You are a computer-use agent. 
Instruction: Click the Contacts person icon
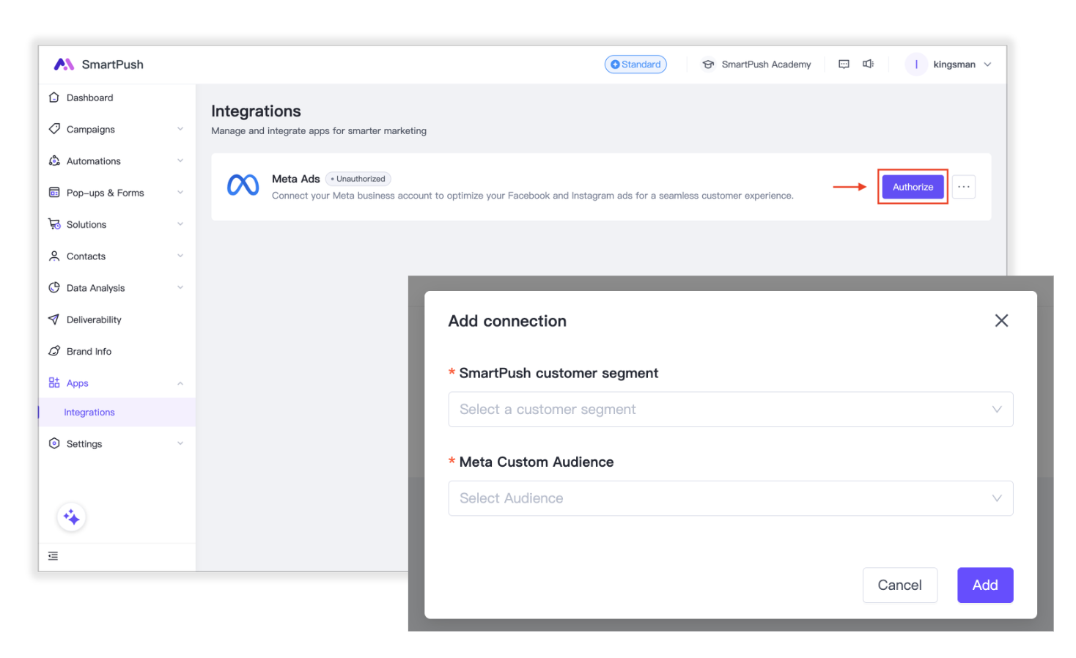coord(54,256)
